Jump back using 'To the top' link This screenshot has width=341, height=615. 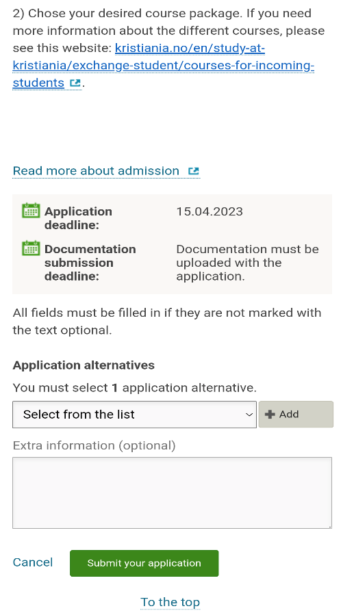point(170,602)
